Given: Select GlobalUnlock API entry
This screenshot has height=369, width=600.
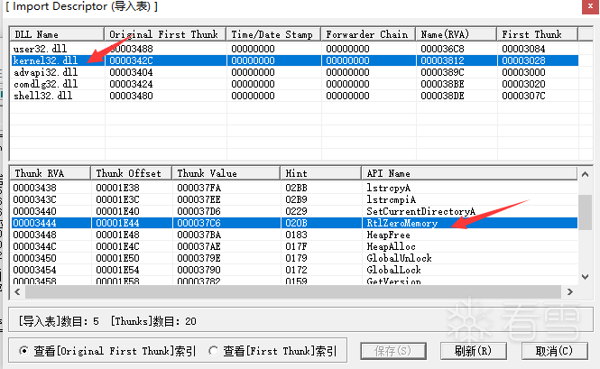Looking at the screenshot, I should click(399, 258).
